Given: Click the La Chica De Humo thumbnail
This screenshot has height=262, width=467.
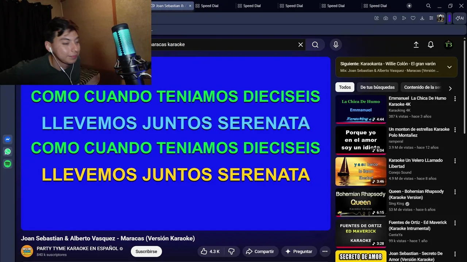Looking at the screenshot, I should 361,110.
